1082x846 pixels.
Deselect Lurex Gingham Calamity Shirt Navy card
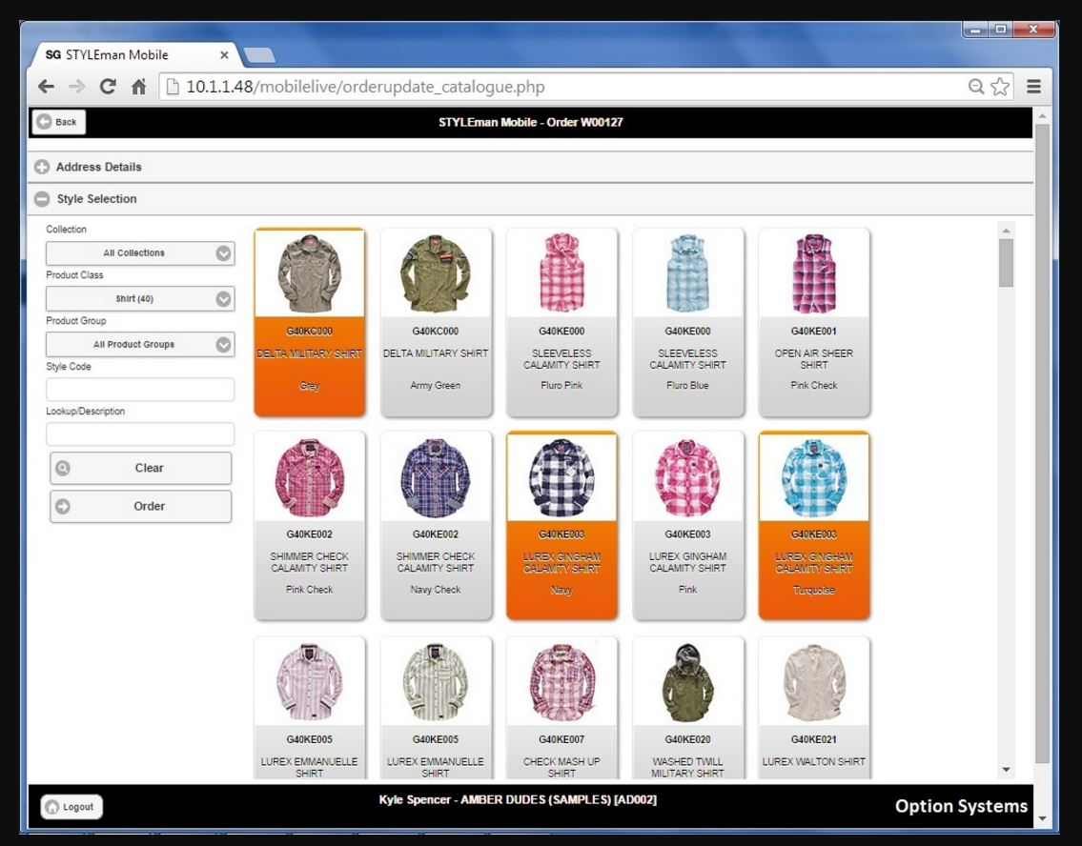click(x=561, y=525)
